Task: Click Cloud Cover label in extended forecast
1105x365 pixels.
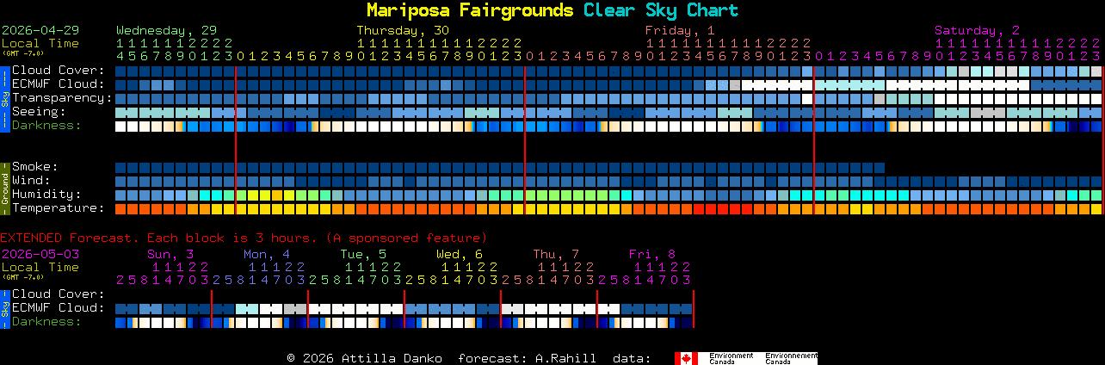Action: pyautogui.click(x=58, y=294)
